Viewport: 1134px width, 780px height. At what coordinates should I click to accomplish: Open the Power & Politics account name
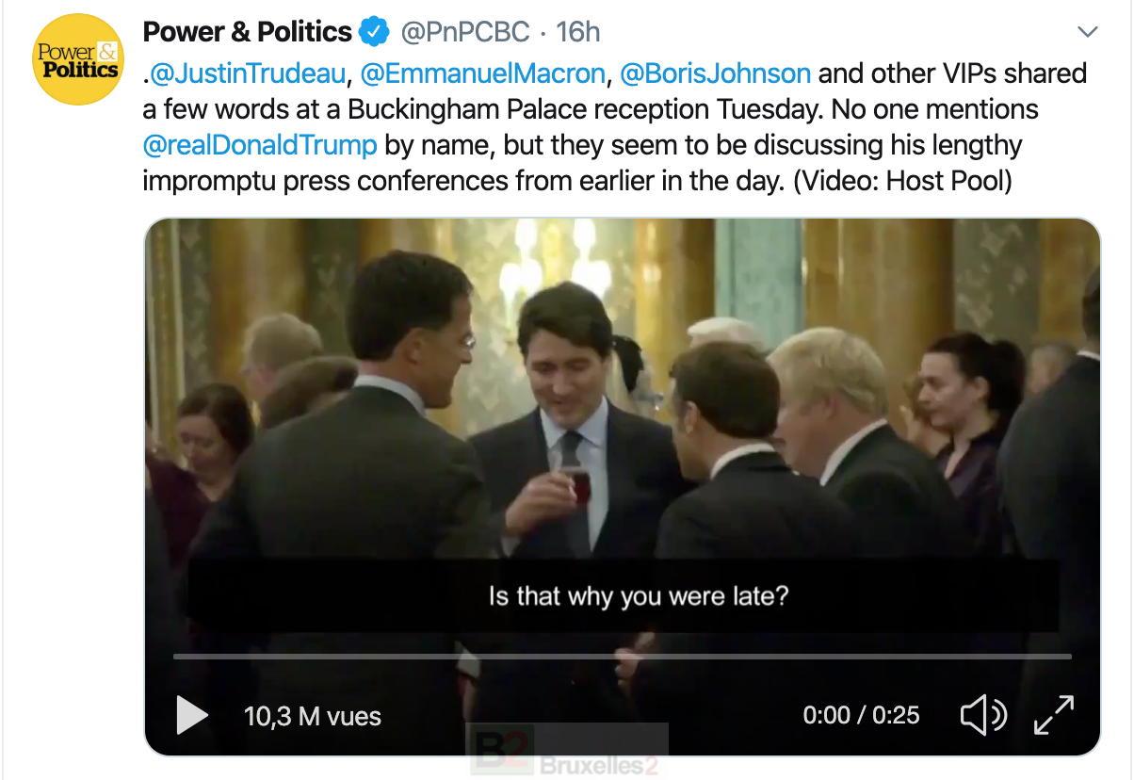point(247,32)
